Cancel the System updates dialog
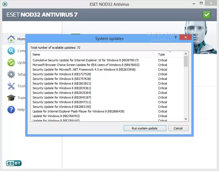 pos(178,128)
